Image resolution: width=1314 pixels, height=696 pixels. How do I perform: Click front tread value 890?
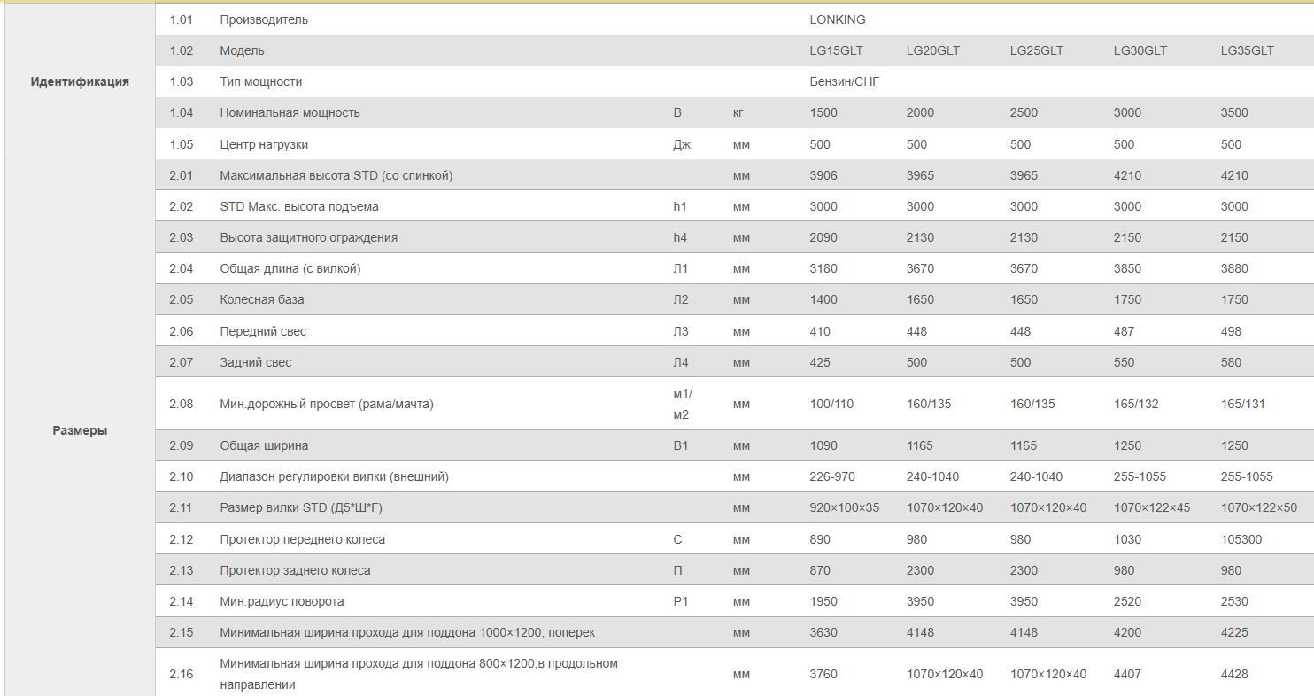(820, 539)
